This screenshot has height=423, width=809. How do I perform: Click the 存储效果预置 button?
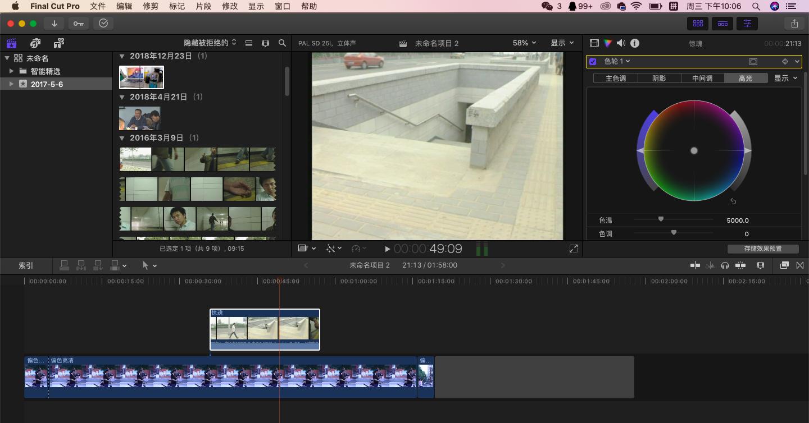point(762,249)
